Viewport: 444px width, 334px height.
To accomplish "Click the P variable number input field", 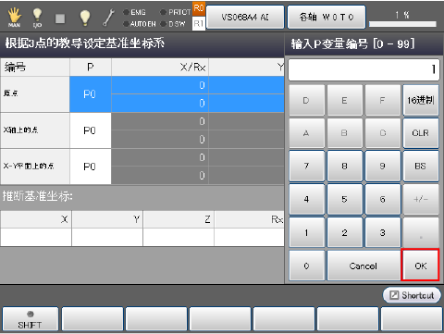I will (364, 69).
